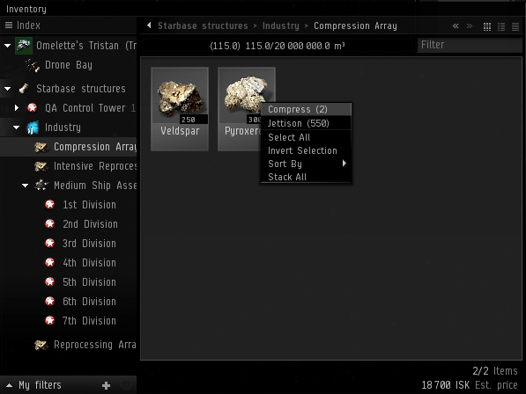Image resolution: width=526 pixels, height=394 pixels.
Task: Click the 3rd Division red star icon
Action: coord(50,243)
